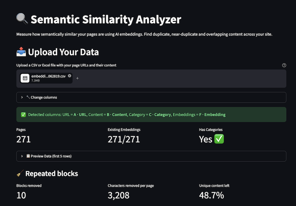This screenshot has height=206, width=296.
Task: Expand the Change columns section
Action: (x=151, y=97)
